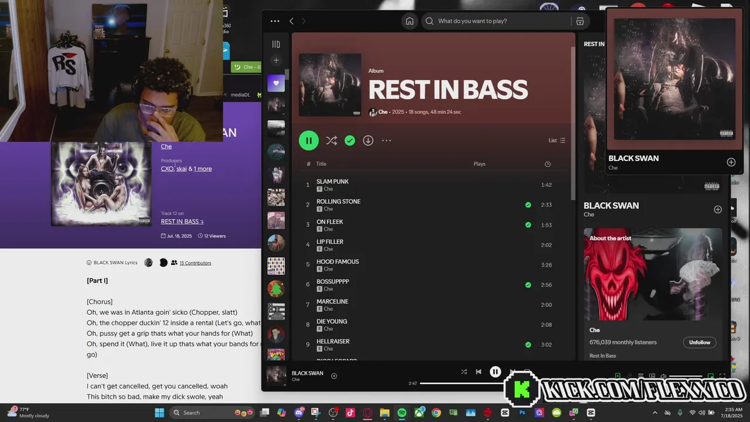Open the List view options dropdown

click(557, 141)
